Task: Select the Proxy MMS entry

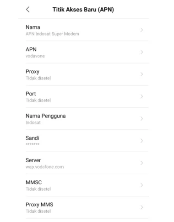Action: pyautogui.click(x=87, y=207)
